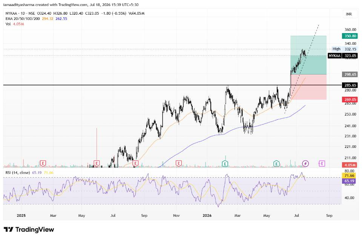The height and width of the screenshot is (239, 362).
Task: Click the high value H326.80
Action: click(x=60, y=14)
